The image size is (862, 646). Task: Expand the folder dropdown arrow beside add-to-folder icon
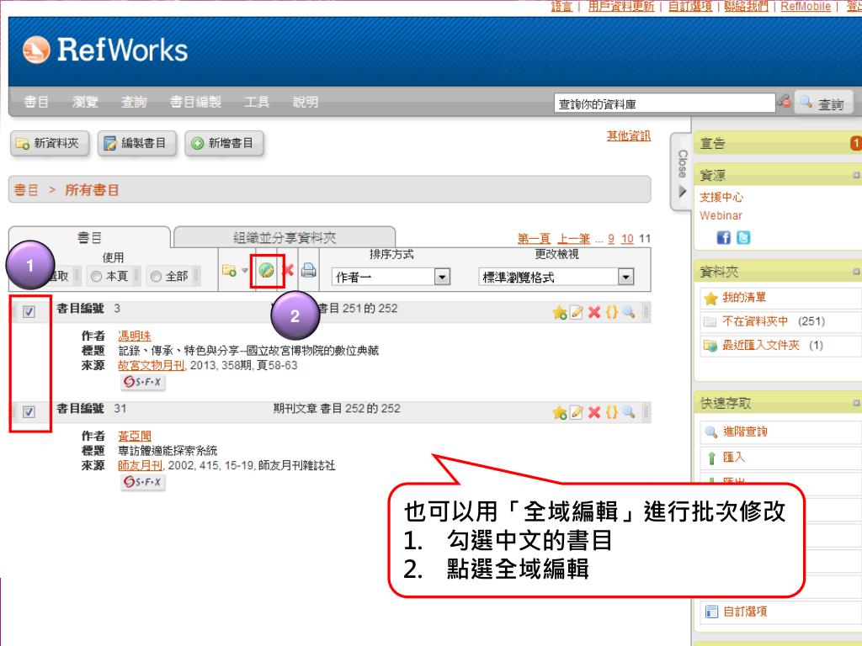pos(245,270)
